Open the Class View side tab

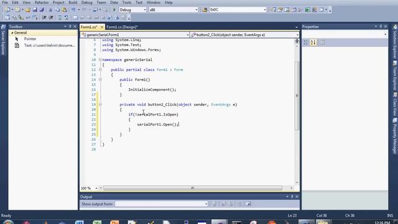click(395, 105)
